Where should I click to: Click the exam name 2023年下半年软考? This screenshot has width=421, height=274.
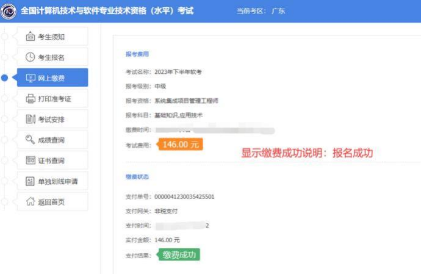coord(178,72)
